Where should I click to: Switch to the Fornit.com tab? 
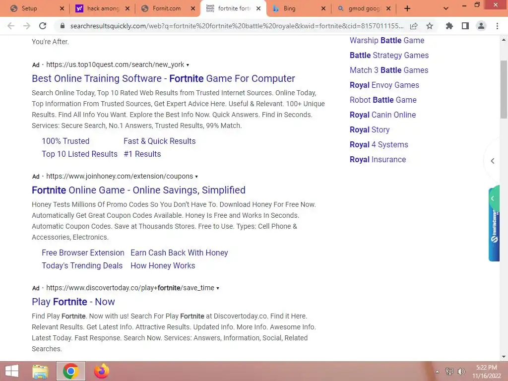point(167,8)
